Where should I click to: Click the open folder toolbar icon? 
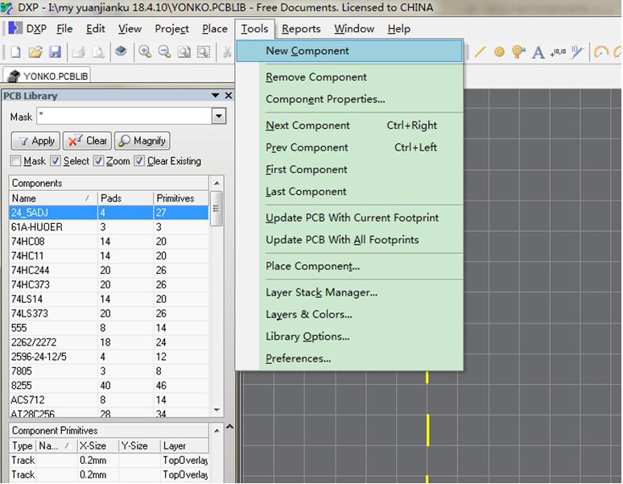pyautogui.click(x=35, y=52)
